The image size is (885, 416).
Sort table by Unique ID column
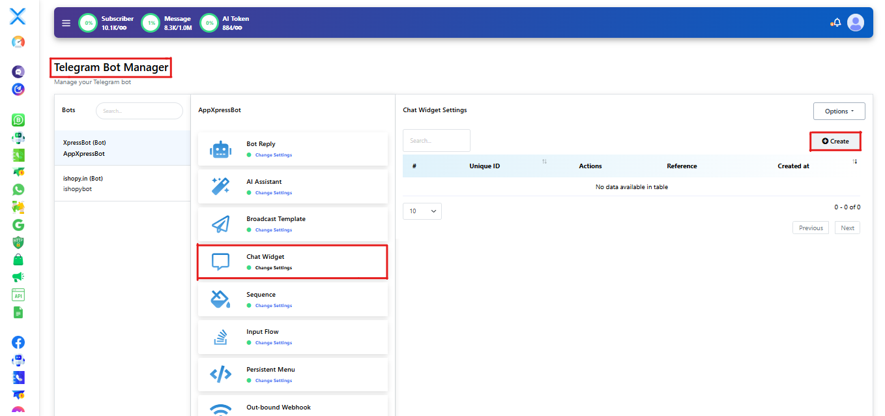484,166
